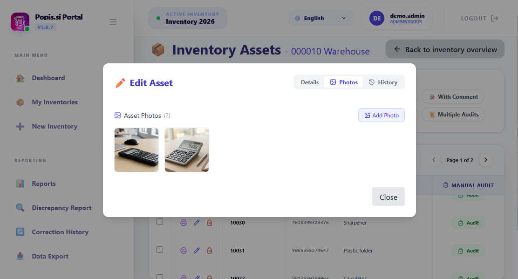Click the red trash icon for asset 10030
518x279 pixels.
pyautogui.click(x=210, y=223)
